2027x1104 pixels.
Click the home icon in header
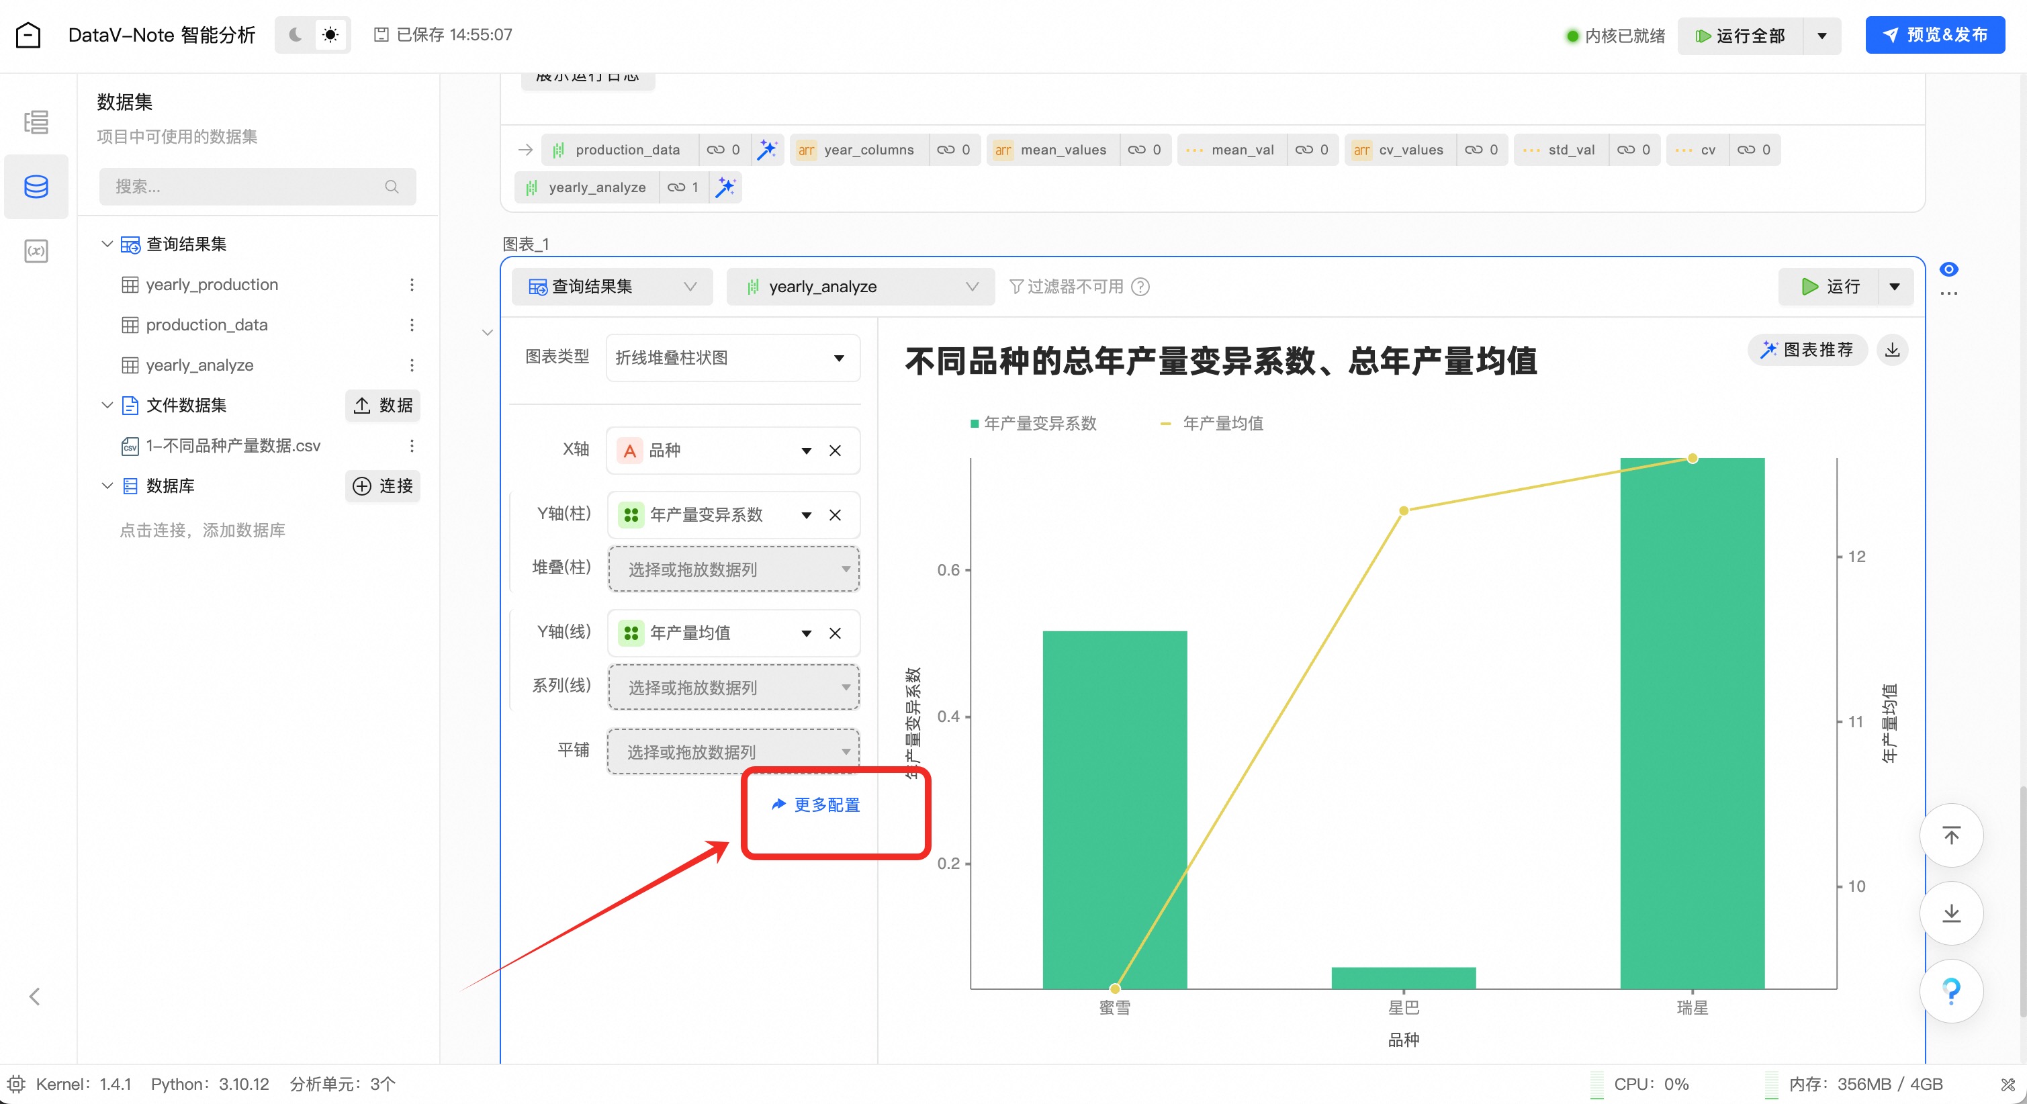28,35
